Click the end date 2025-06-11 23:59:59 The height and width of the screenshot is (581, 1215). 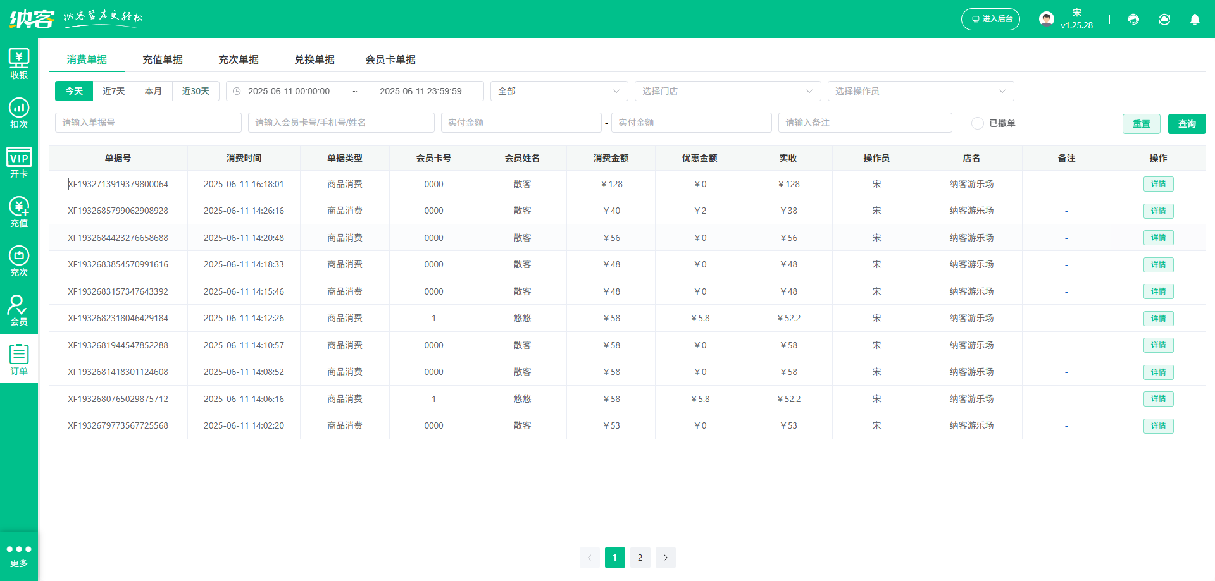421,91
